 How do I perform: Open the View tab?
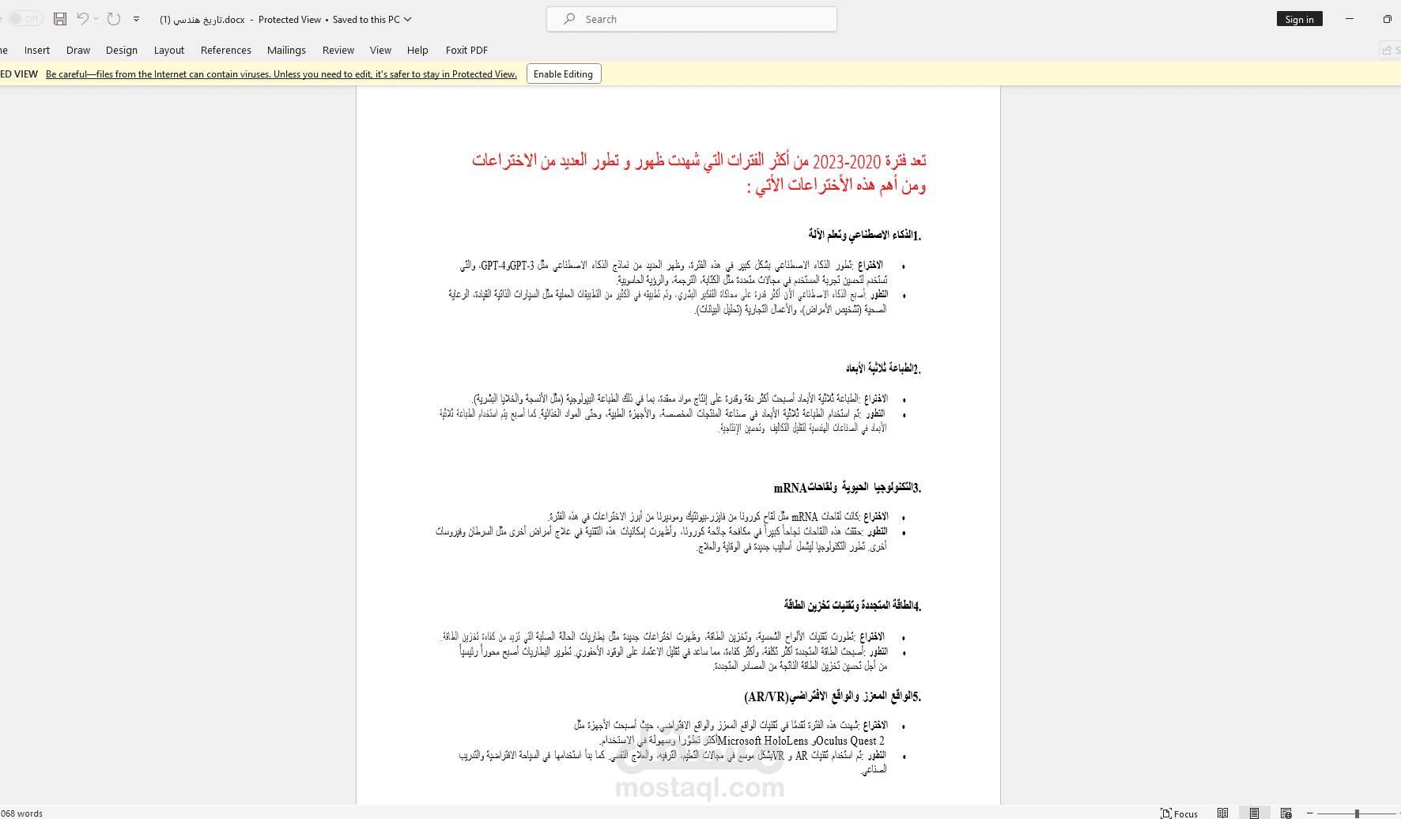[x=380, y=50]
